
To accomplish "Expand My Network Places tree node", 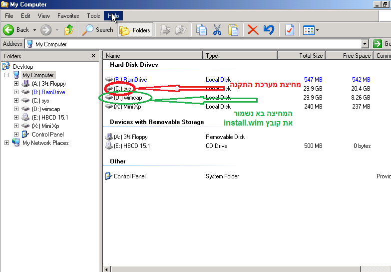I will pos(6,142).
